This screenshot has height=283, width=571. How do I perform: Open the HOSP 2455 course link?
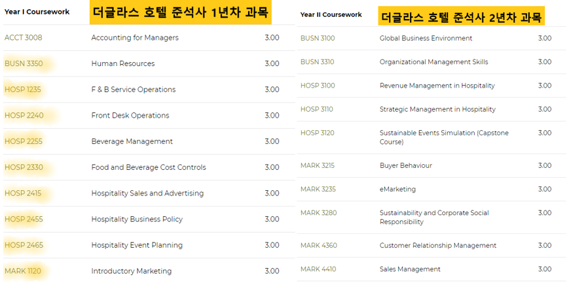(x=24, y=220)
